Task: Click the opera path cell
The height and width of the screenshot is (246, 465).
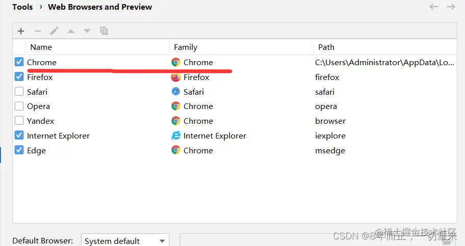Action: click(x=326, y=106)
